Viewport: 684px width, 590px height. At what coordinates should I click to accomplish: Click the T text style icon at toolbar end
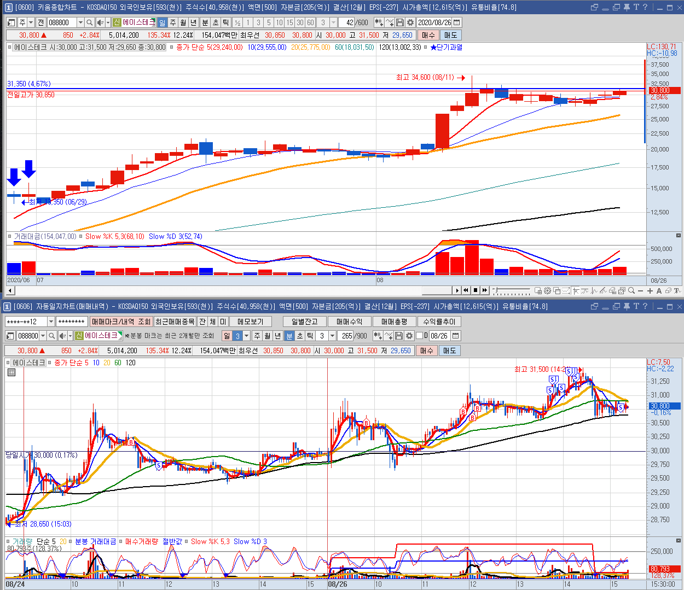click(x=677, y=291)
